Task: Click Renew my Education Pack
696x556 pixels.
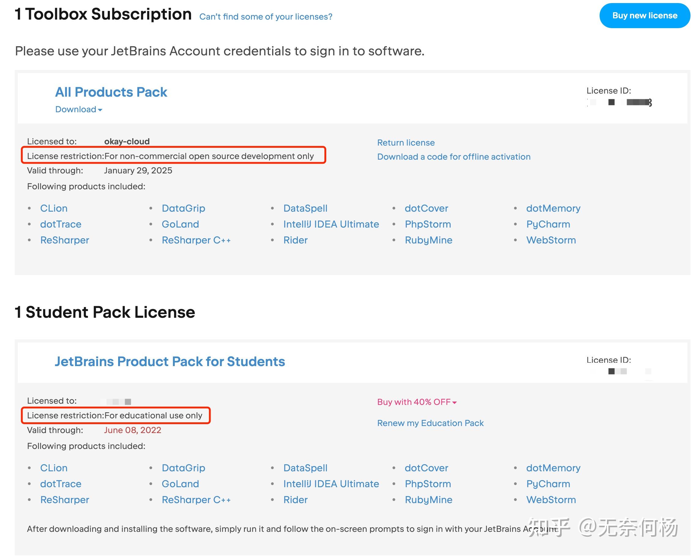Action: click(x=430, y=423)
